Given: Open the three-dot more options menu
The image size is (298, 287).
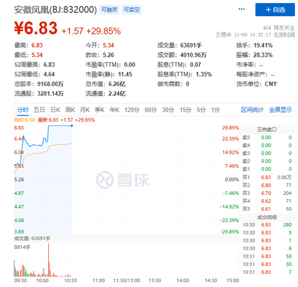Looking at the screenshot, I should tap(241, 9).
